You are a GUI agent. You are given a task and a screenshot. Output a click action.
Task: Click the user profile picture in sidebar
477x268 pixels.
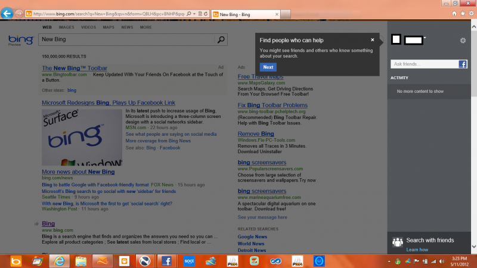[x=396, y=39]
